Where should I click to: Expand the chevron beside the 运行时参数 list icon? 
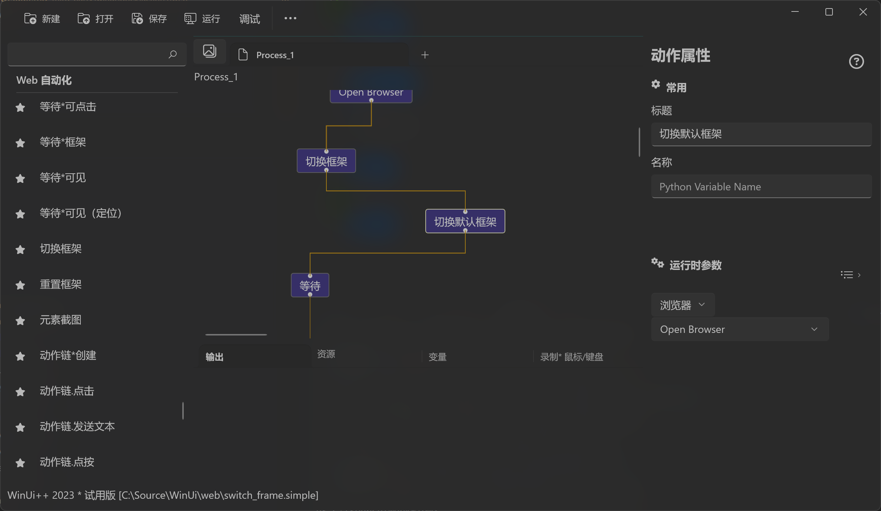pyautogui.click(x=859, y=275)
